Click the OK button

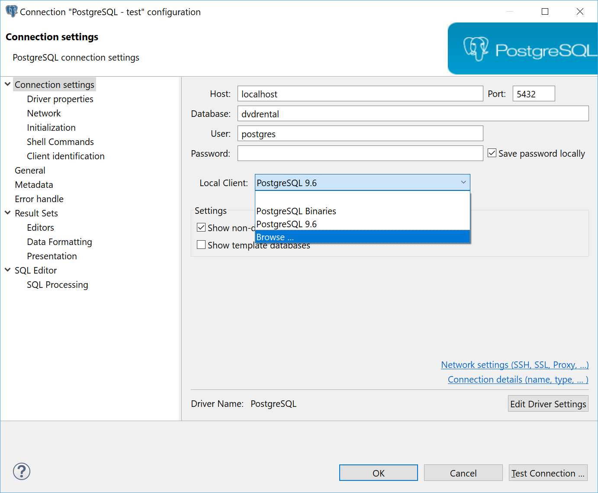pos(379,473)
